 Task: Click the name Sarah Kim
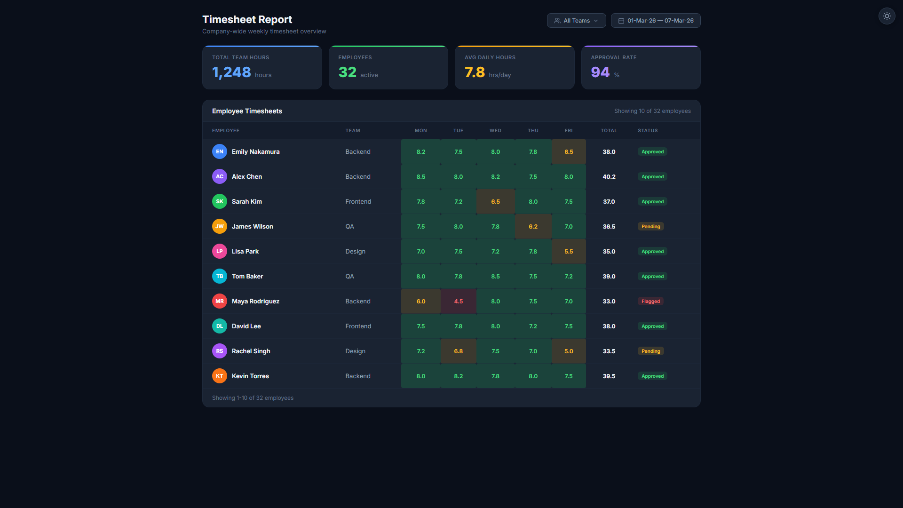point(247,201)
